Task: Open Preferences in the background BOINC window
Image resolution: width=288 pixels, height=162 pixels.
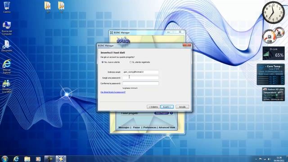Action: point(150,127)
